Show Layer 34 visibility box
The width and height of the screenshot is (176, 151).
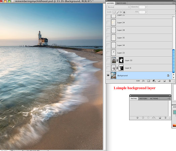coord(108,45)
